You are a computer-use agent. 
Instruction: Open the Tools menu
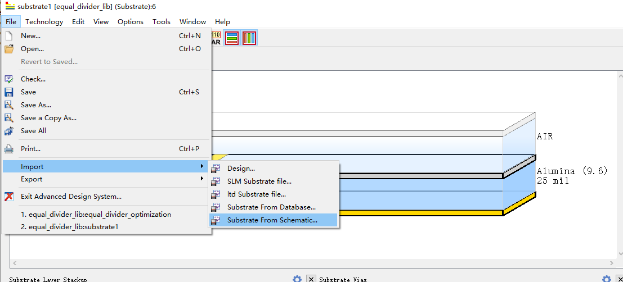pos(162,21)
